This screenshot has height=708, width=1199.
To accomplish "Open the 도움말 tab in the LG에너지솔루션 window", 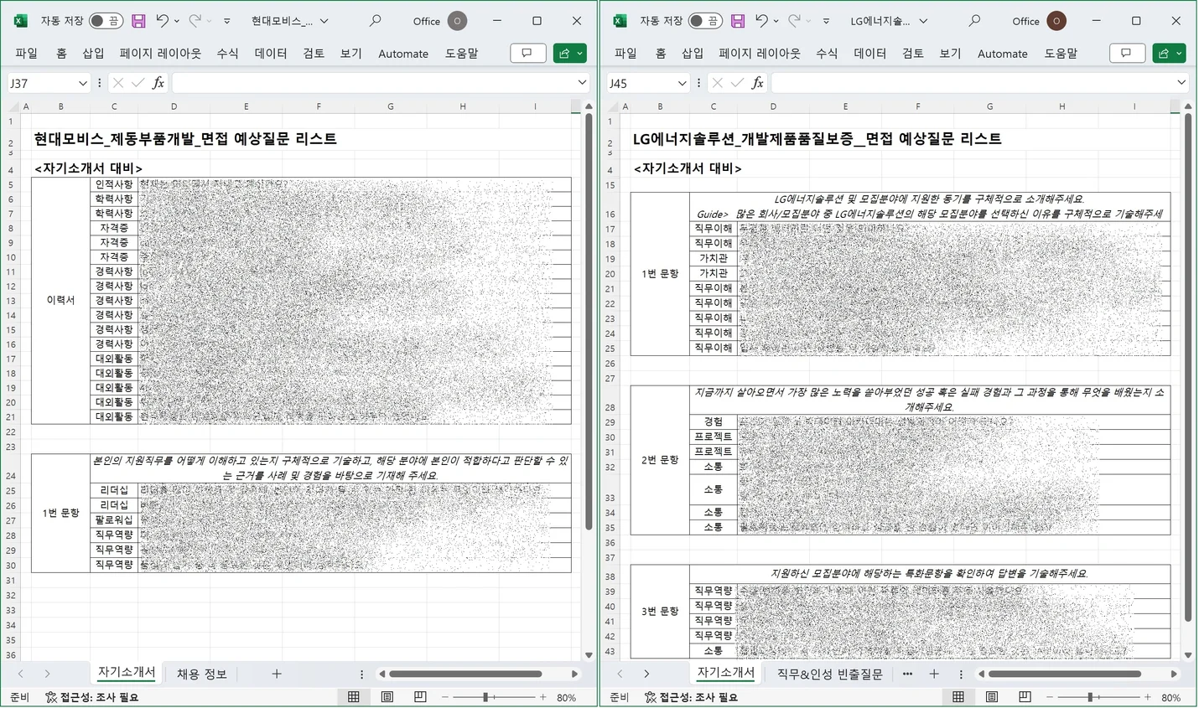I will 1061,53.
